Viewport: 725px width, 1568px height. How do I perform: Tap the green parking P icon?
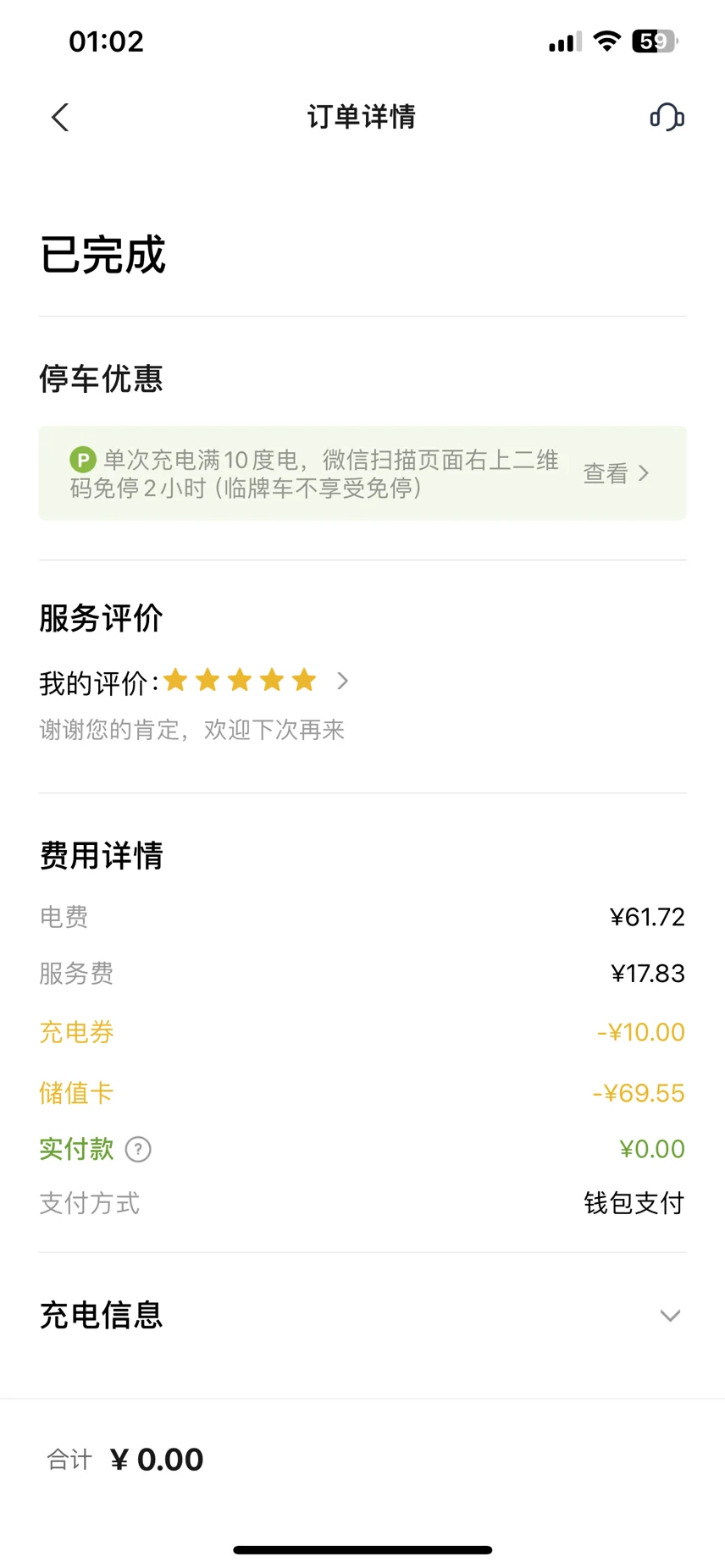(x=82, y=461)
